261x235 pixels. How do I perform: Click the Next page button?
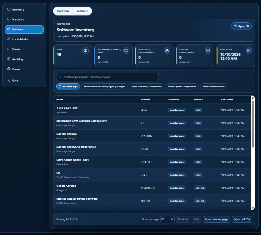tap(196, 219)
